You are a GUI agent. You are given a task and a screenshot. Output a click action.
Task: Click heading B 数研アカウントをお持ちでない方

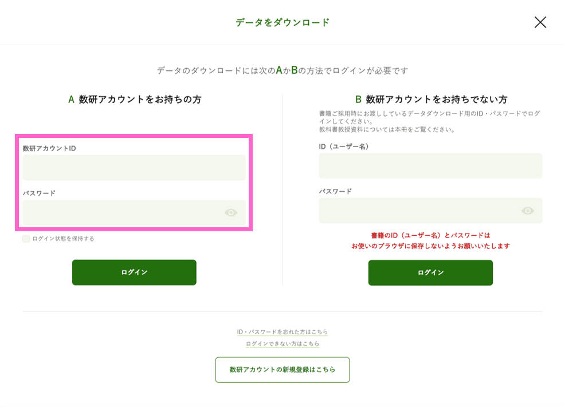coord(431,100)
